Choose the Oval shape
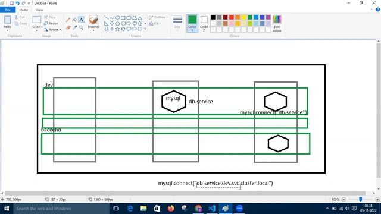381x214 pixels. pyautogui.click(x=118, y=18)
